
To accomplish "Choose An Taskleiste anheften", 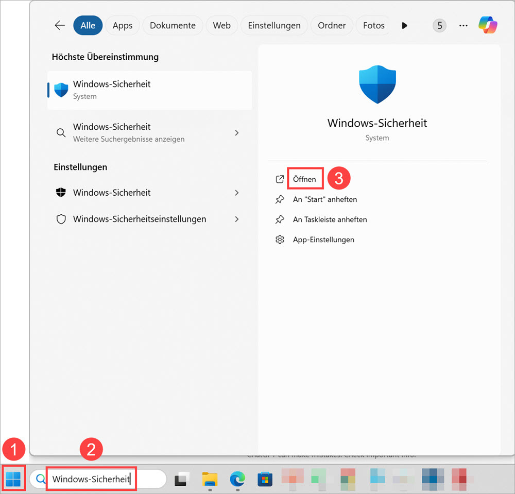I will (x=330, y=219).
